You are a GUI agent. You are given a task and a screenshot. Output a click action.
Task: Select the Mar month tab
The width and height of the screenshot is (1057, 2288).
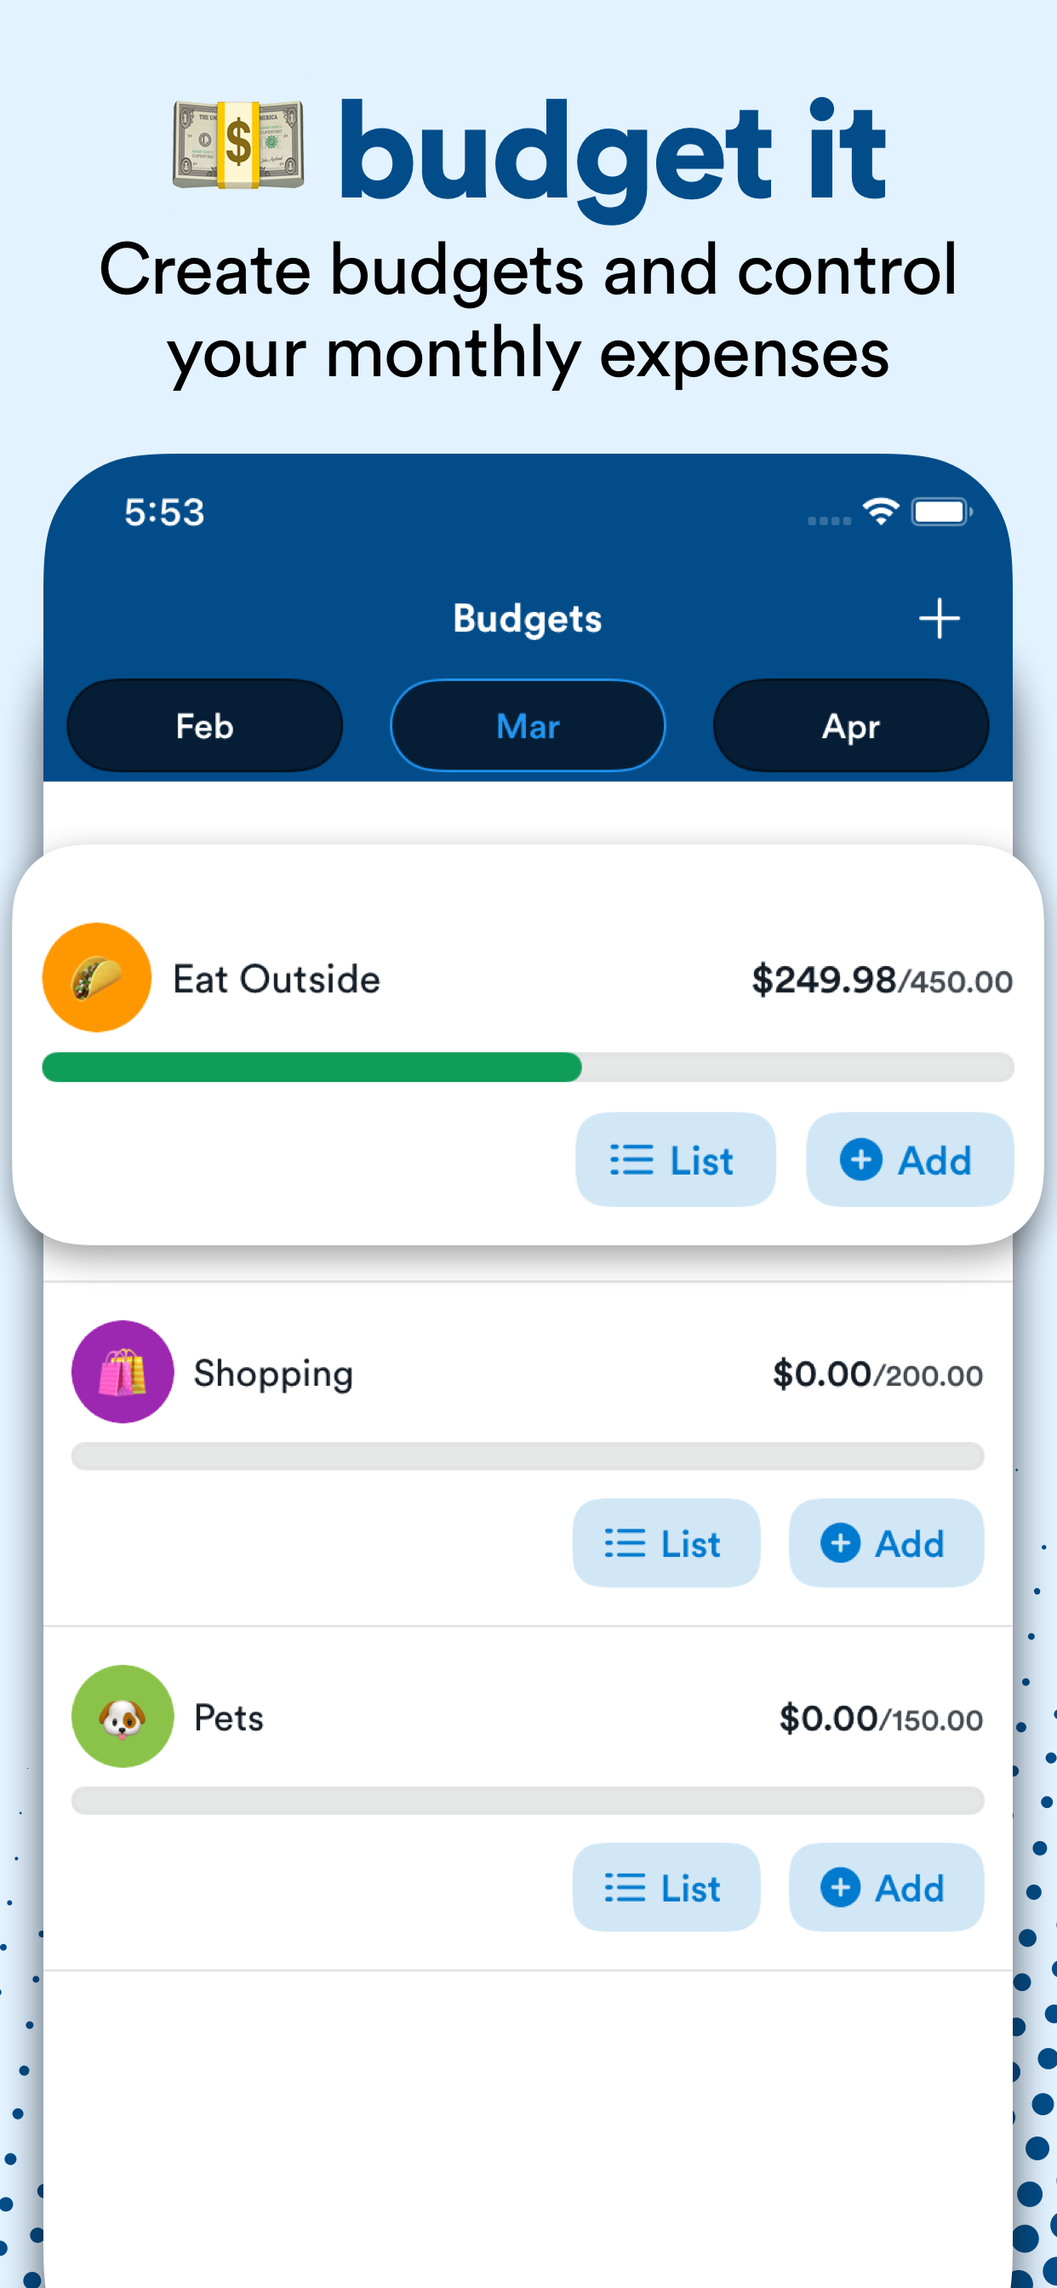tap(528, 726)
